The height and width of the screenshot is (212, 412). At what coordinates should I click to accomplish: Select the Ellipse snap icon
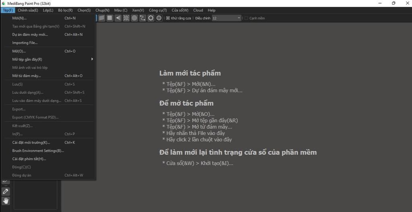[x=150, y=18]
